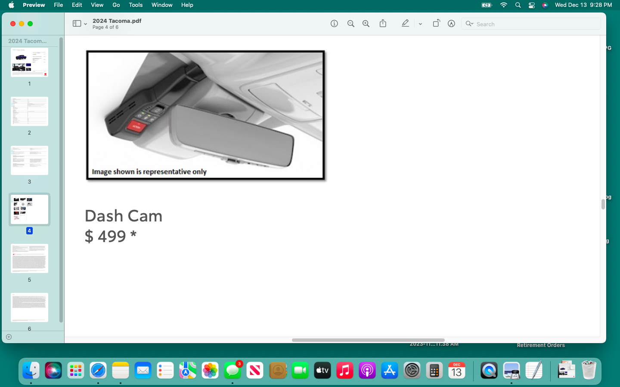Click the horizontal scrollbar at bottom
Screen dimensions: 620x387
point(368,340)
